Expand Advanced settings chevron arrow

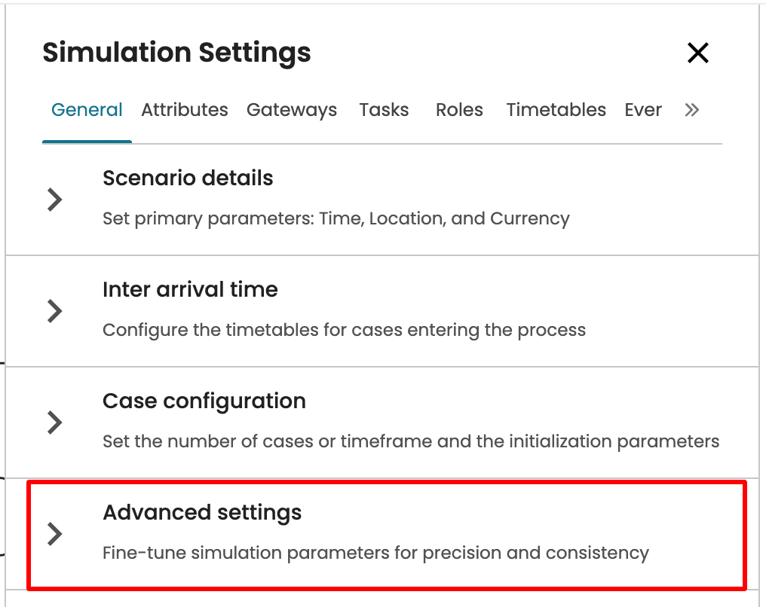pyautogui.click(x=54, y=533)
